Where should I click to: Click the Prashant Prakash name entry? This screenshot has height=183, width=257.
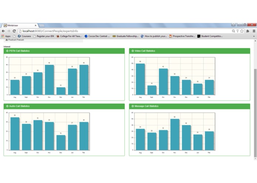pyautogui.click(x=16, y=40)
